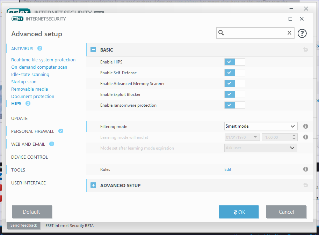Confirm with OK button
The width and height of the screenshot is (319, 235).
point(239,212)
